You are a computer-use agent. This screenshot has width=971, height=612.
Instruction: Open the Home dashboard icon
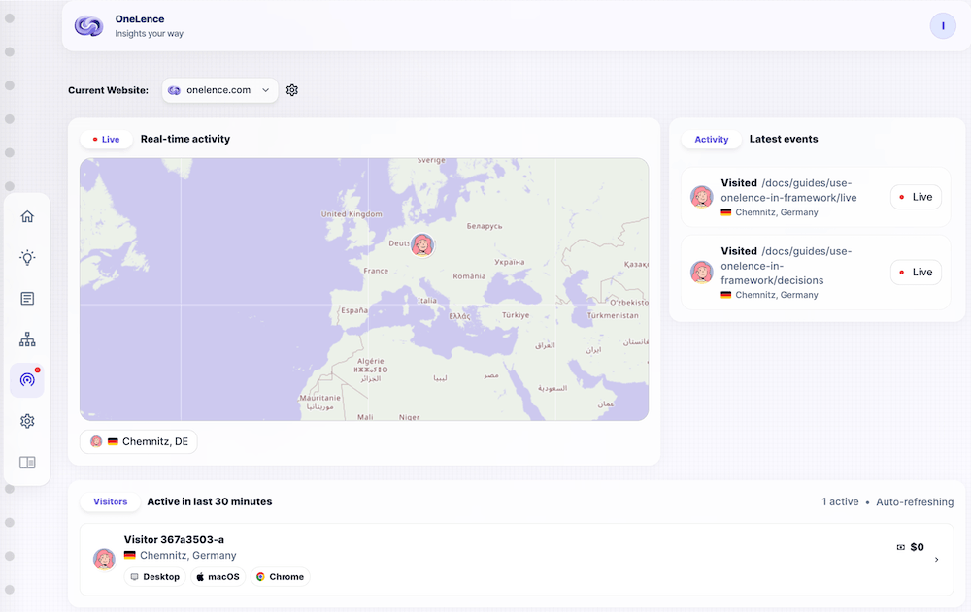click(x=27, y=216)
